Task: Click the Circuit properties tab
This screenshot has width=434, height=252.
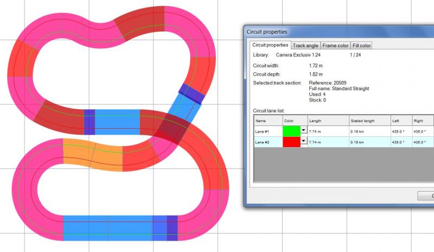Action: pyautogui.click(x=270, y=45)
